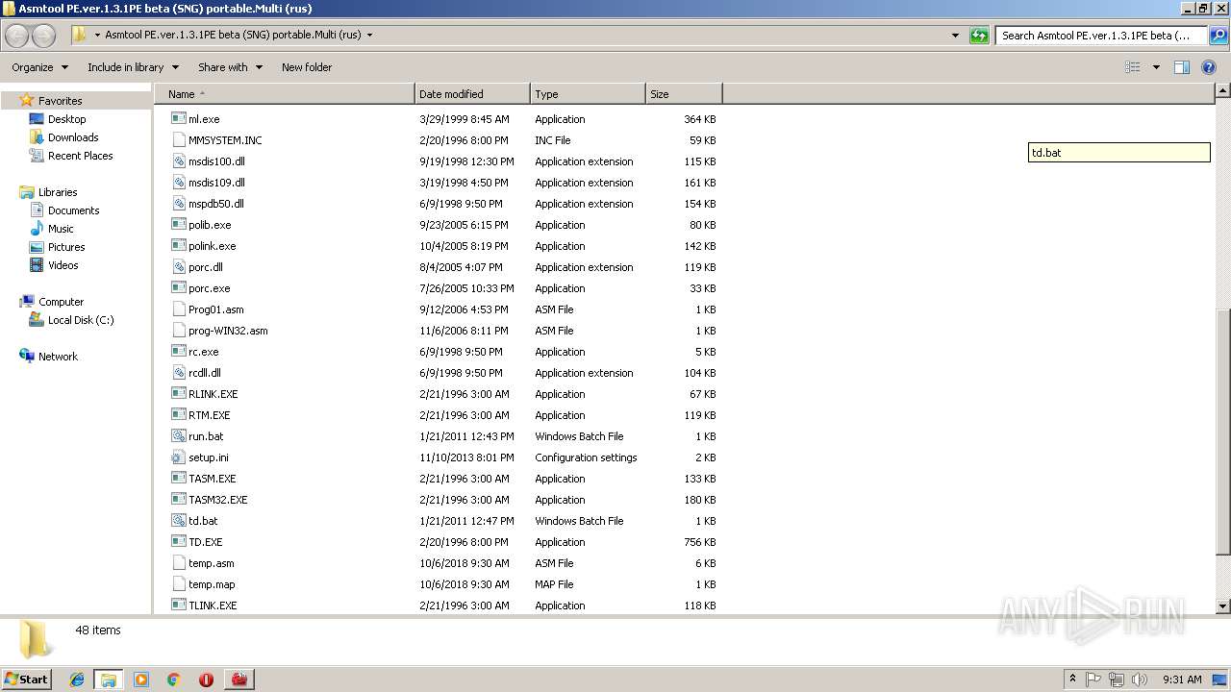Select the Prog01.asm file icon
This screenshot has height=692, width=1231.
pos(178,309)
